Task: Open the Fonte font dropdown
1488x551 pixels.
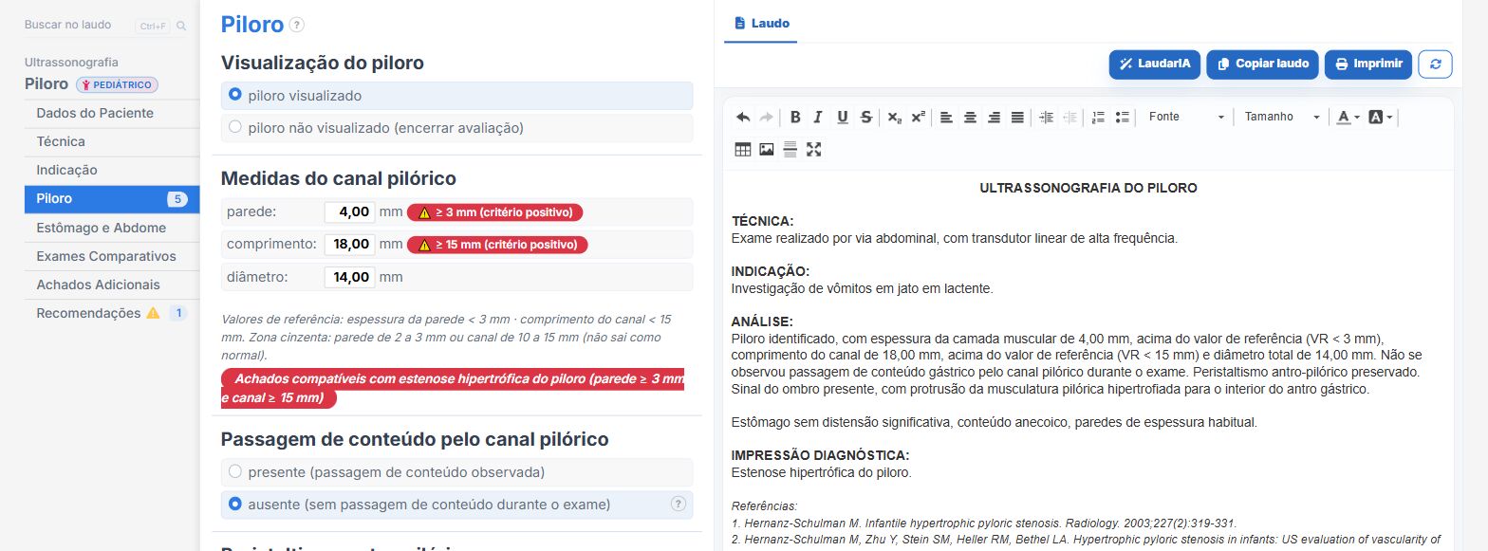Action: coord(1186,117)
